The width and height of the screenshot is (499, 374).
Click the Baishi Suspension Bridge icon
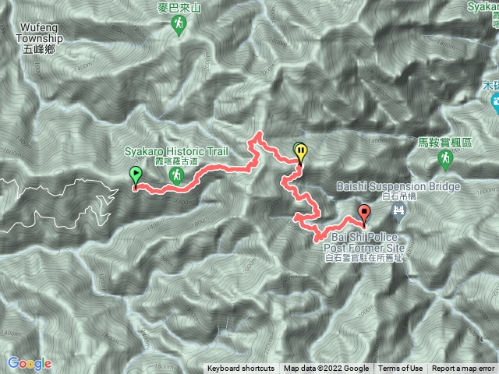point(398,213)
